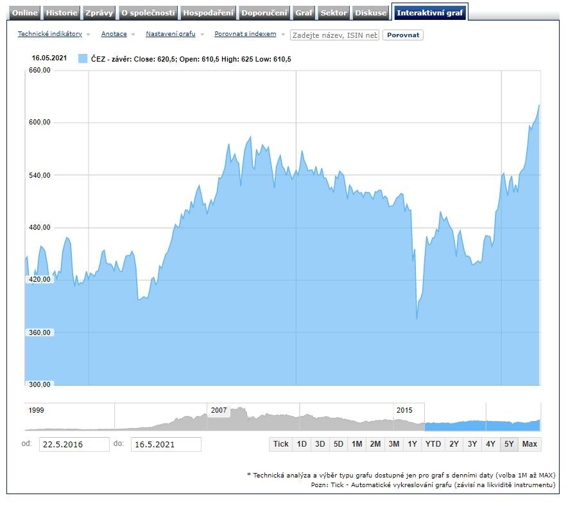This screenshot has width=575, height=507.
Task: Click the blue selected range in timeline navigator
Action: (x=483, y=425)
